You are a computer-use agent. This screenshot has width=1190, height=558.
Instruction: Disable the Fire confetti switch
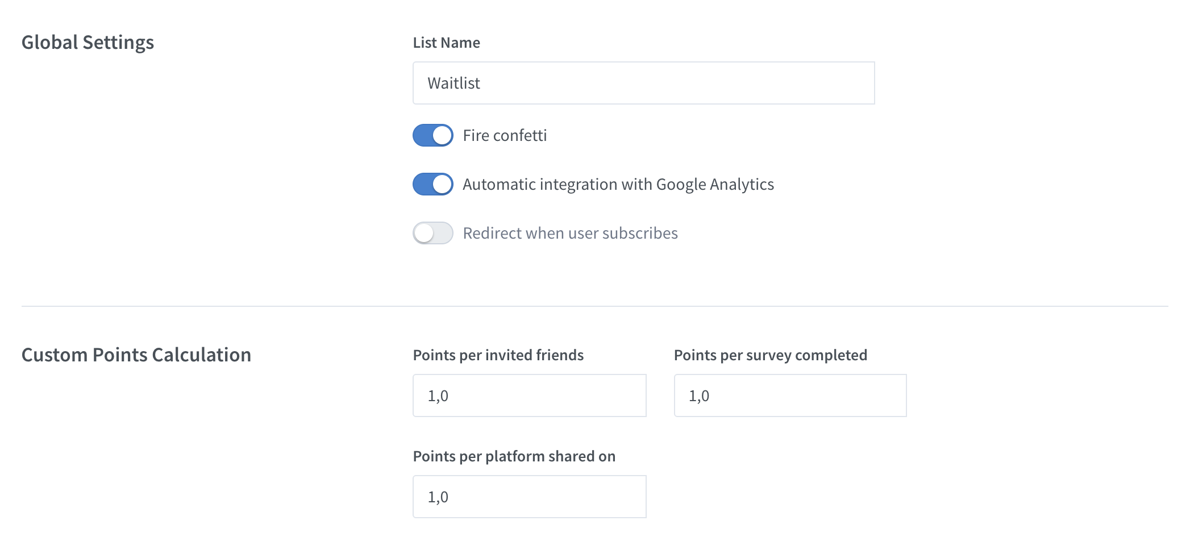point(433,135)
